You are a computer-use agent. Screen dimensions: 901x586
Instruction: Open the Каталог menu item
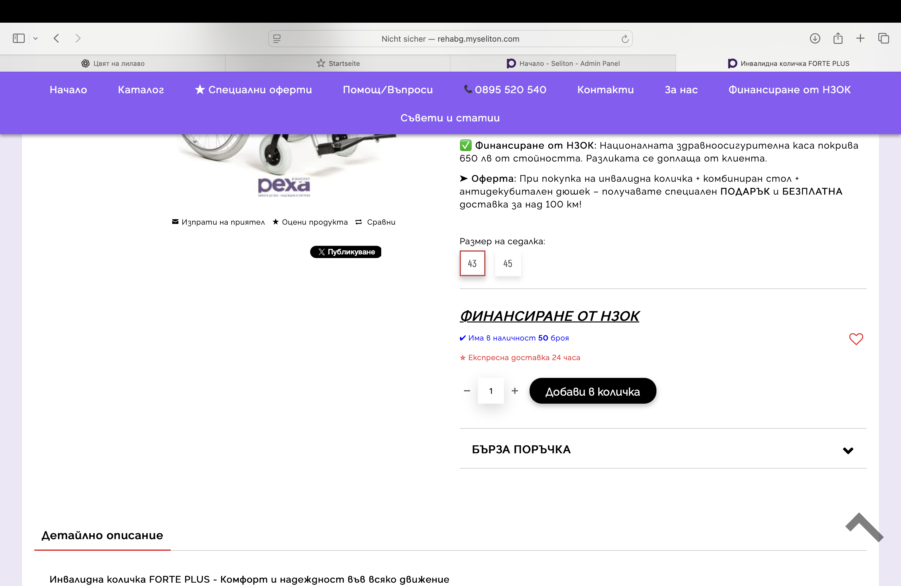pyautogui.click(x=141, y=90)
